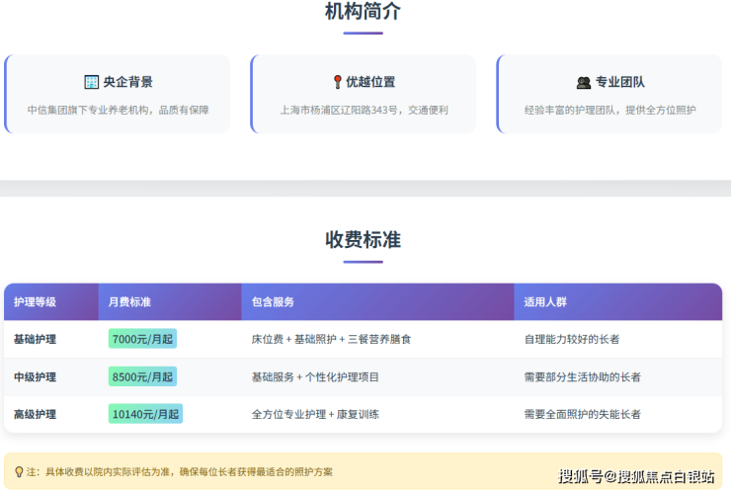Select the 8500元/月起 price badge
This screenshot has width=731, height=492.
pos(142,376)
